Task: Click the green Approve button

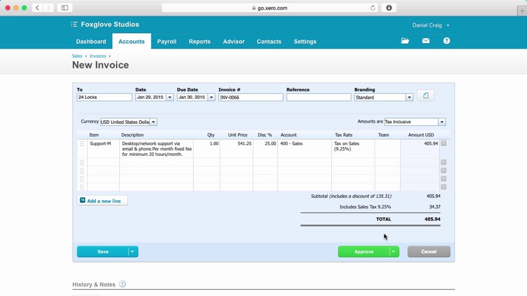Action: (x=364, y=252)
